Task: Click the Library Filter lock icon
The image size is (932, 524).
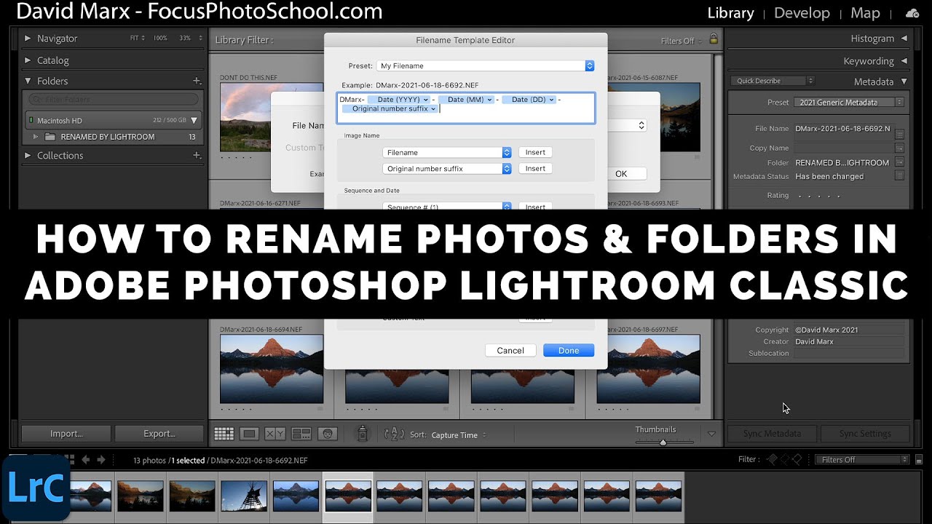Action: point(714,39)
